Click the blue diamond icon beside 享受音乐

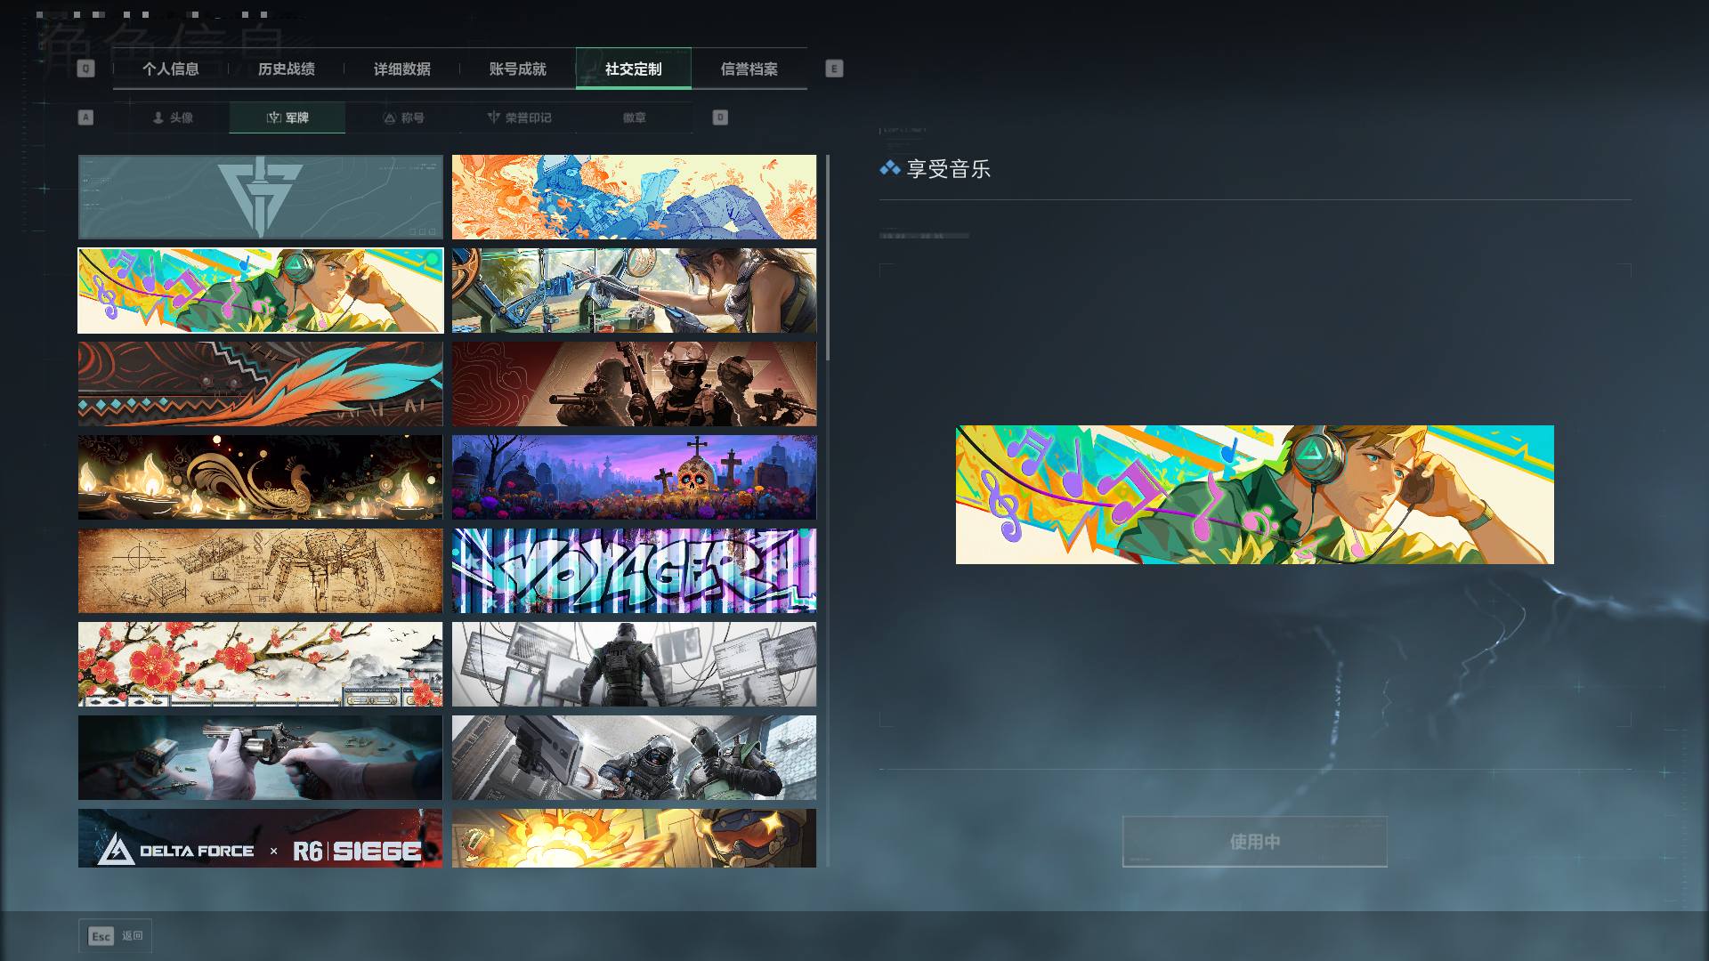click(889, 167)
